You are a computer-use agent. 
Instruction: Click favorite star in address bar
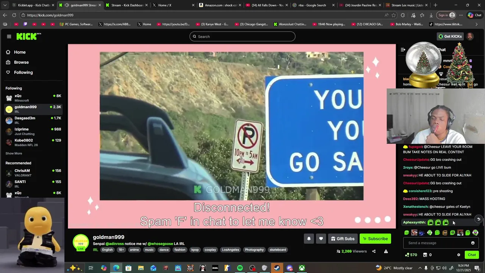click(394, 15)
